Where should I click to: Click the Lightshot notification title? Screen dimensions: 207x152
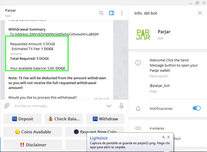click(99, 138)
